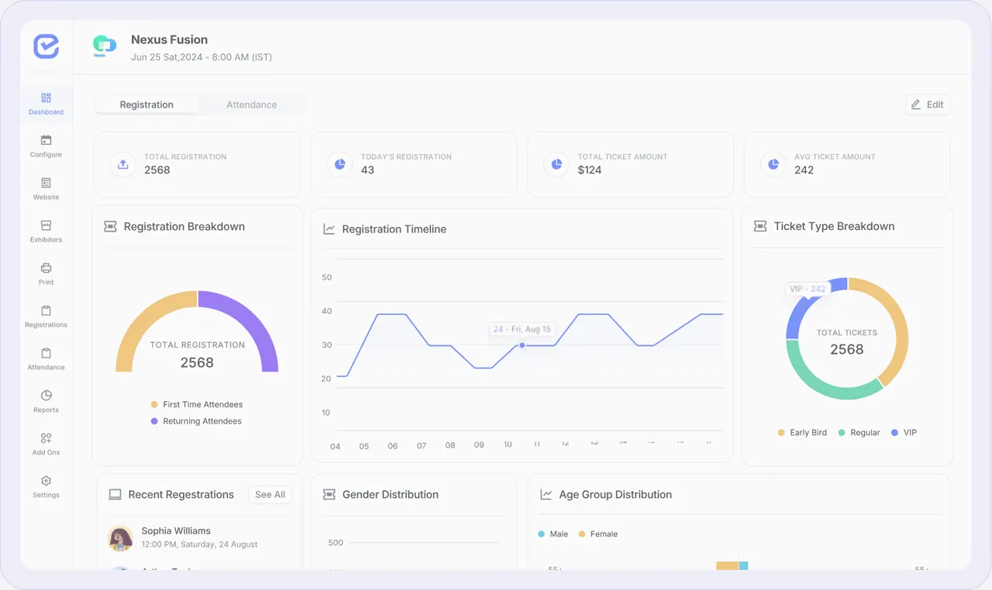Open the Exhibitors sidebar icon
This screenshot has width=992, height=590.
click(x=46, y=226)
